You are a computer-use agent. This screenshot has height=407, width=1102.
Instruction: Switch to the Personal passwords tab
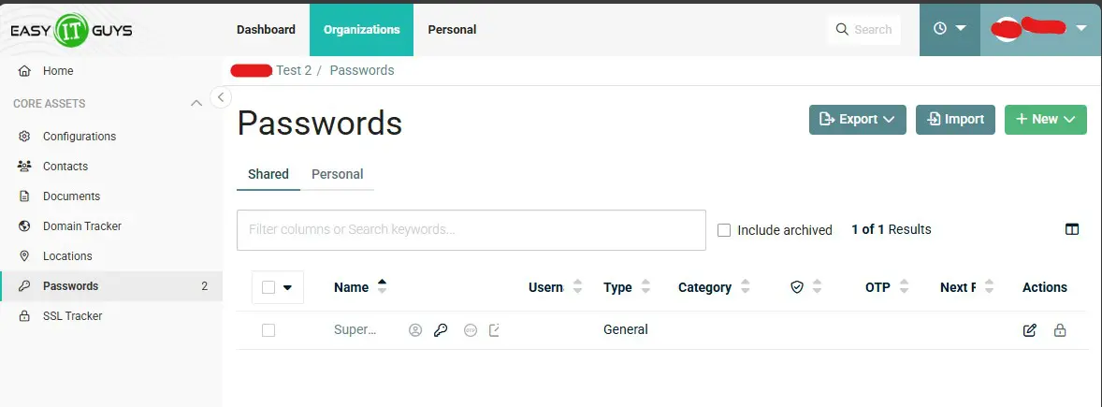pos(337,174)
